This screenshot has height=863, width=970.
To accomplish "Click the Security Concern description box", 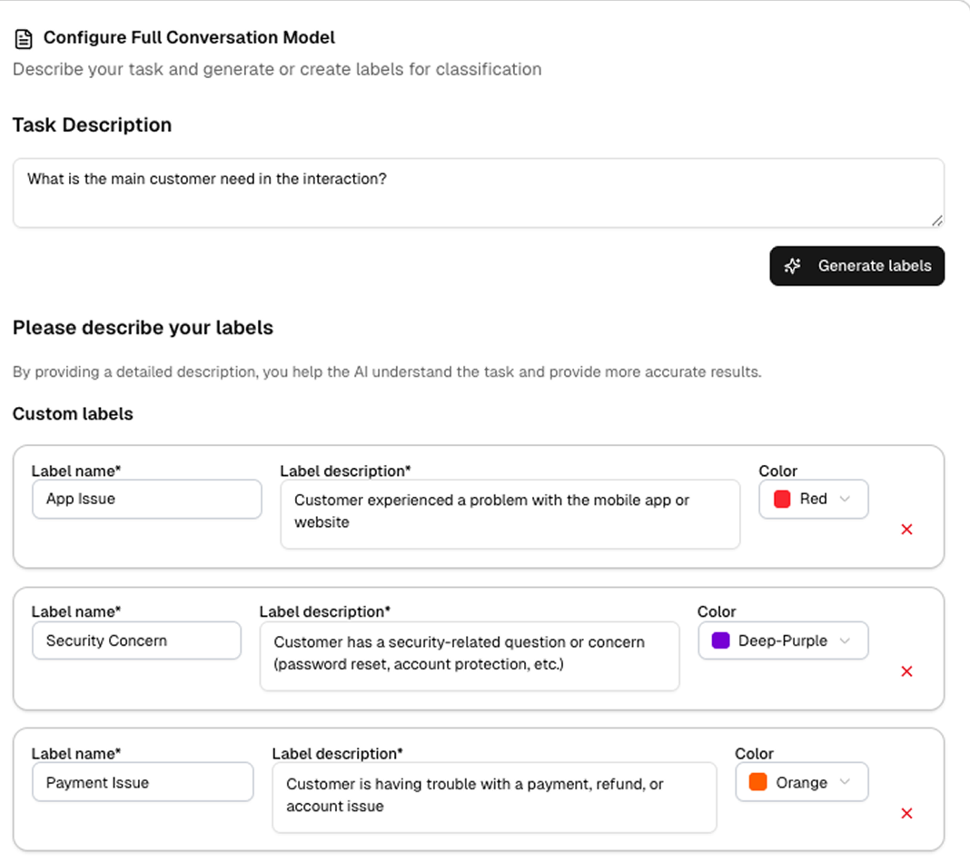I will click(x=469, y=656).
